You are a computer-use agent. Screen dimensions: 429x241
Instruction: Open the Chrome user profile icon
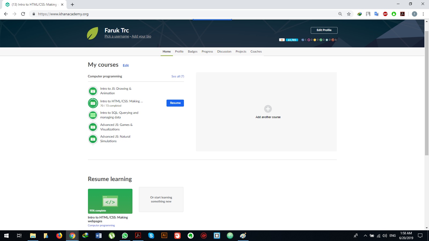pyautogui.click(x=415, y=14)
